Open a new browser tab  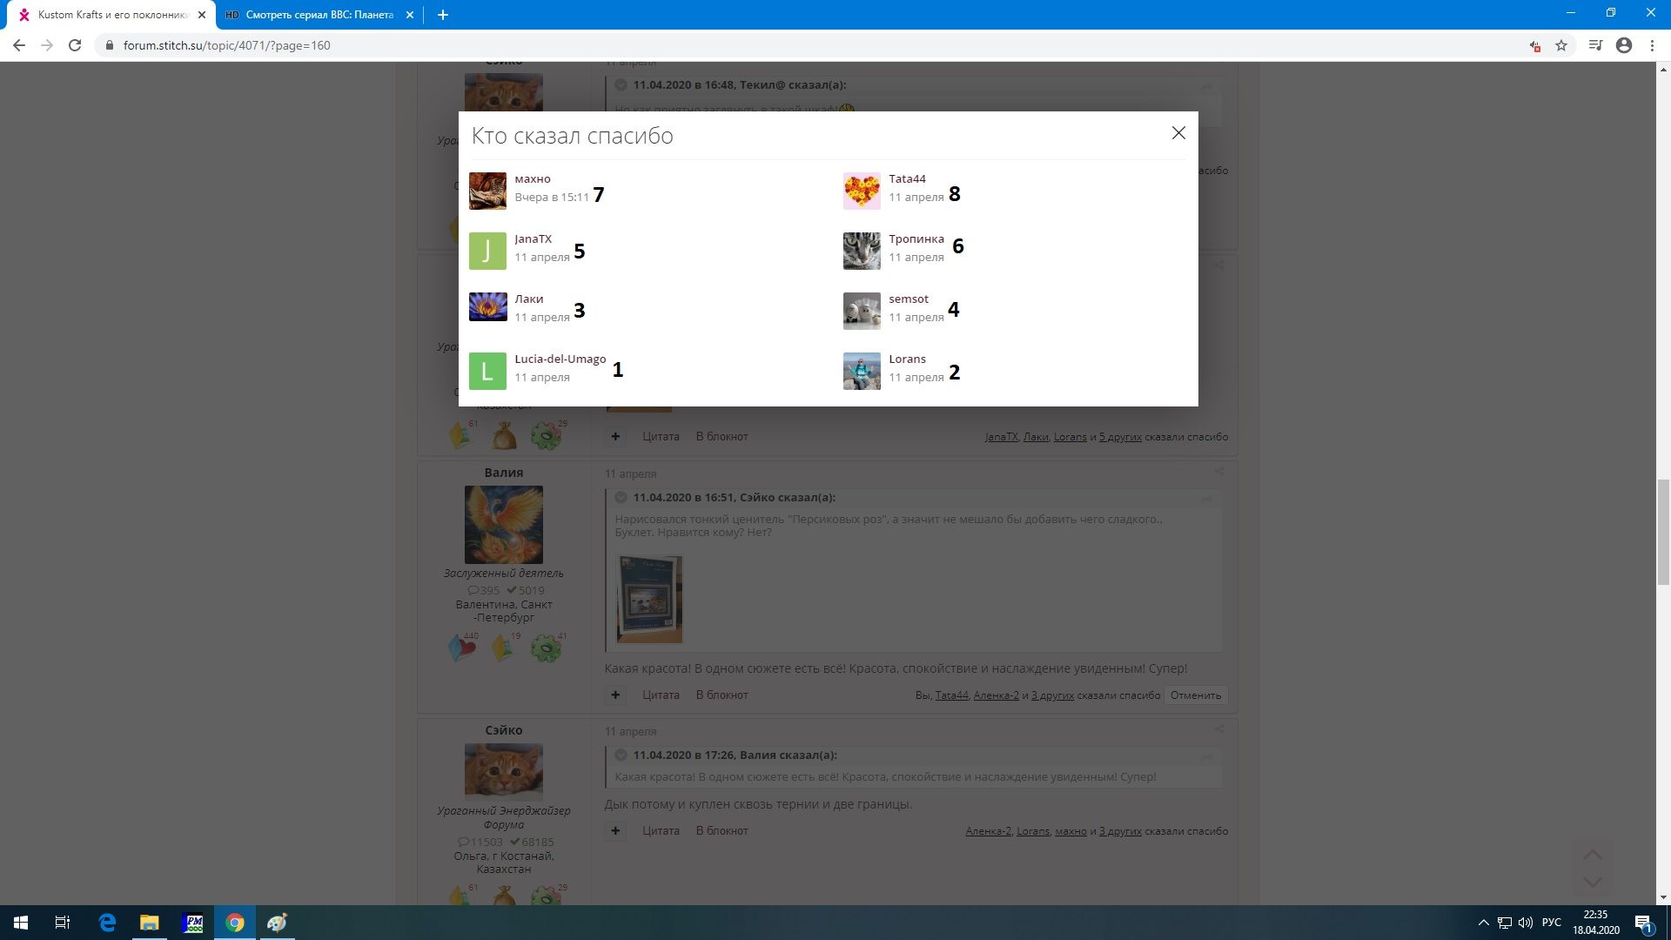pyautogui.click(x=442, y=15)
